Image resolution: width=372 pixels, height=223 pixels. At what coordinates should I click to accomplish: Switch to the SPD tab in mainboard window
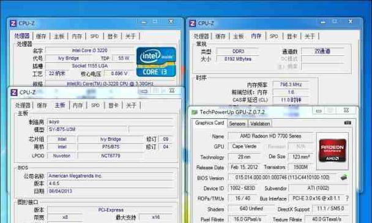(95, 105)
